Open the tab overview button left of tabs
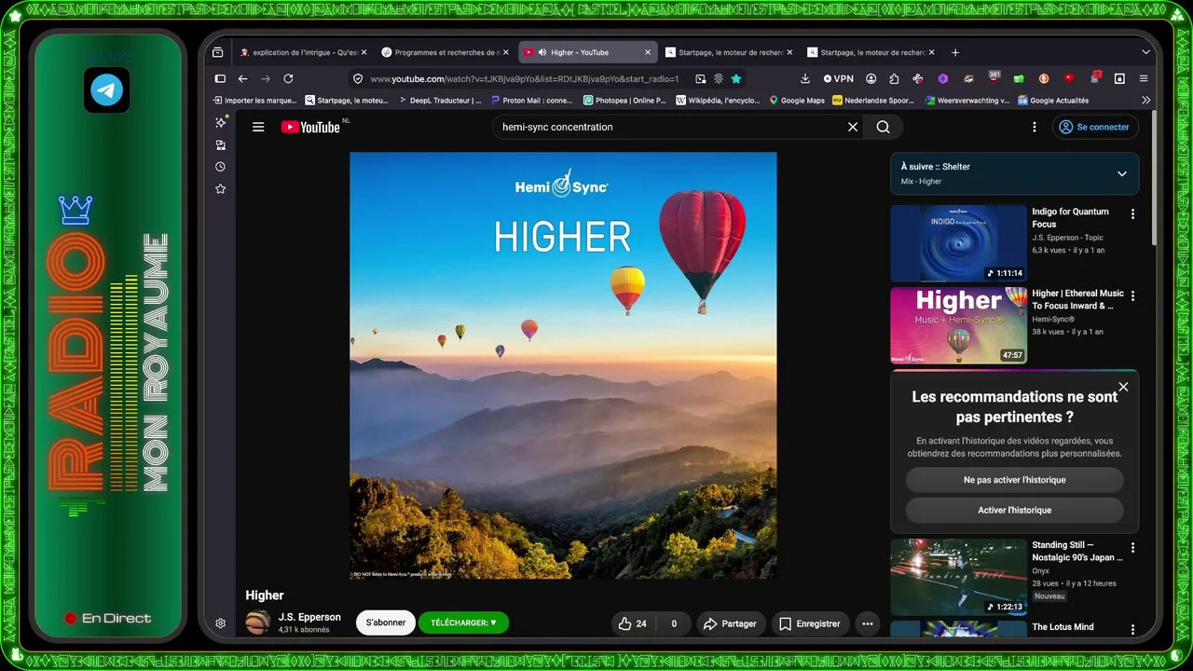The image size is (1193, 671). click(x=218, y=52)
